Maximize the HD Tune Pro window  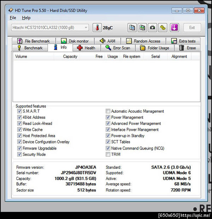coord(188,11)
